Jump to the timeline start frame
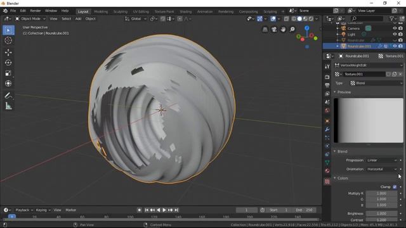 [147, 210]
